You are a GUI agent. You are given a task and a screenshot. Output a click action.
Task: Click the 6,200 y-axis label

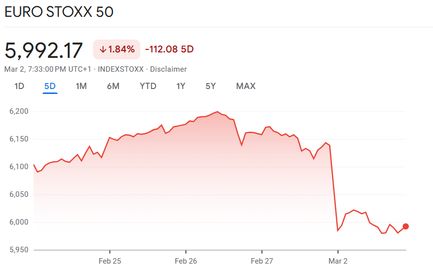pyautogui.click(x=19, y=112)
